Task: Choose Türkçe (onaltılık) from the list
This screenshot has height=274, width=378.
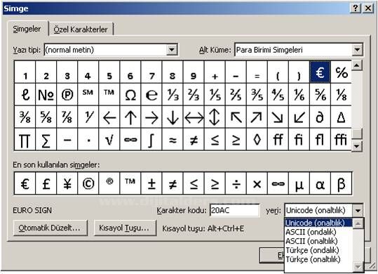Action: (318, 259)
